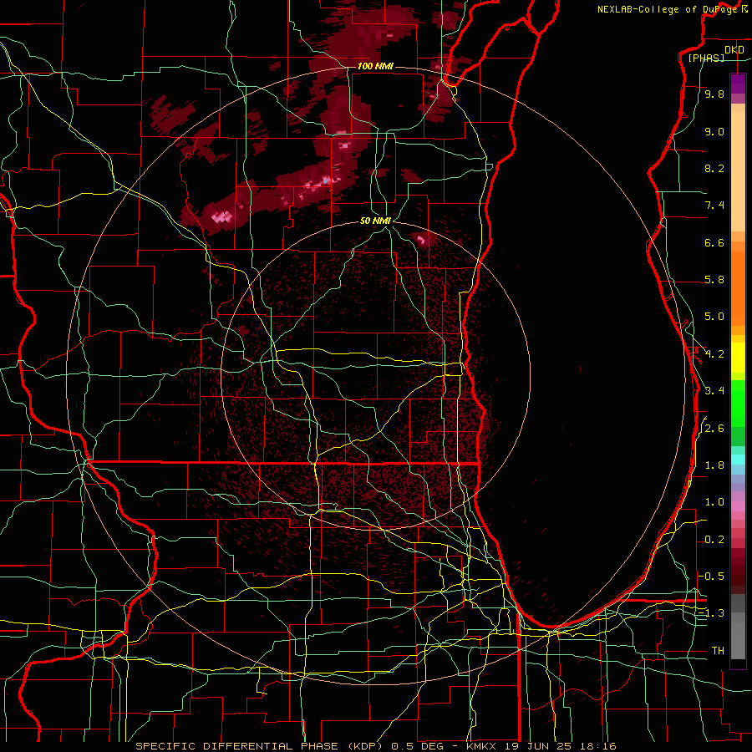Screen dimensions: 752x752
Task: Click the TH label on color scale
Action: tap(718, 651)
